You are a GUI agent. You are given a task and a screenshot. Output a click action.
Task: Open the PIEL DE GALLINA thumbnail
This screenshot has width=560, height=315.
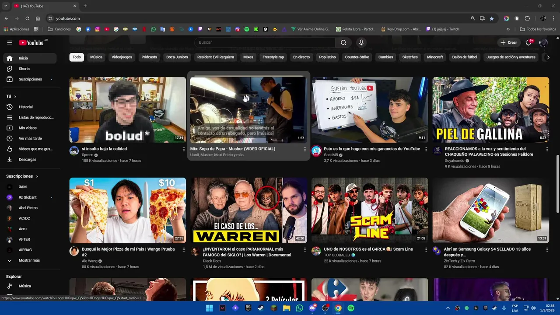(491, 110)
